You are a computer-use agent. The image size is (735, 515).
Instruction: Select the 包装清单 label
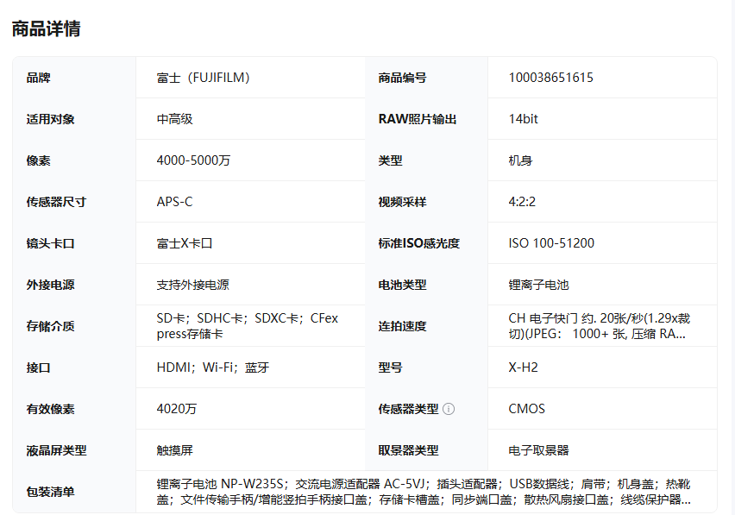click(x=51, y=492)
